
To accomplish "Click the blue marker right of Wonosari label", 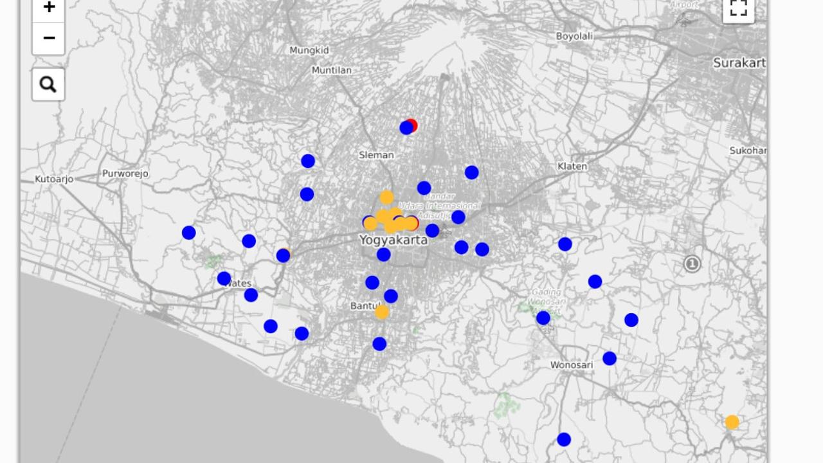I will tap(610, 358).
